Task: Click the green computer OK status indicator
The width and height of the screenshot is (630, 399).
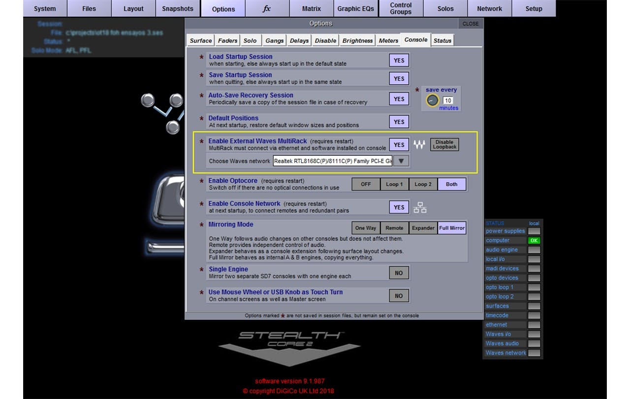Action: [x=534, y=241]
